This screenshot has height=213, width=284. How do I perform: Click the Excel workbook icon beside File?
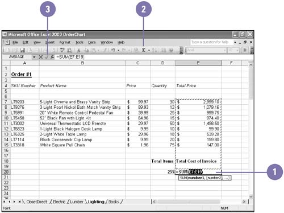7,42
